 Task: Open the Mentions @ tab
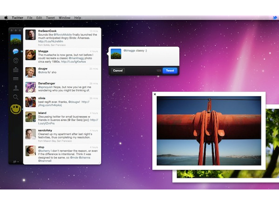pyautogui.click(x=16, y=60)
